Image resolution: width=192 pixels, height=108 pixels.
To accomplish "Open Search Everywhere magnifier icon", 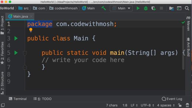I will pyautogui.click(x=187, y=8).
